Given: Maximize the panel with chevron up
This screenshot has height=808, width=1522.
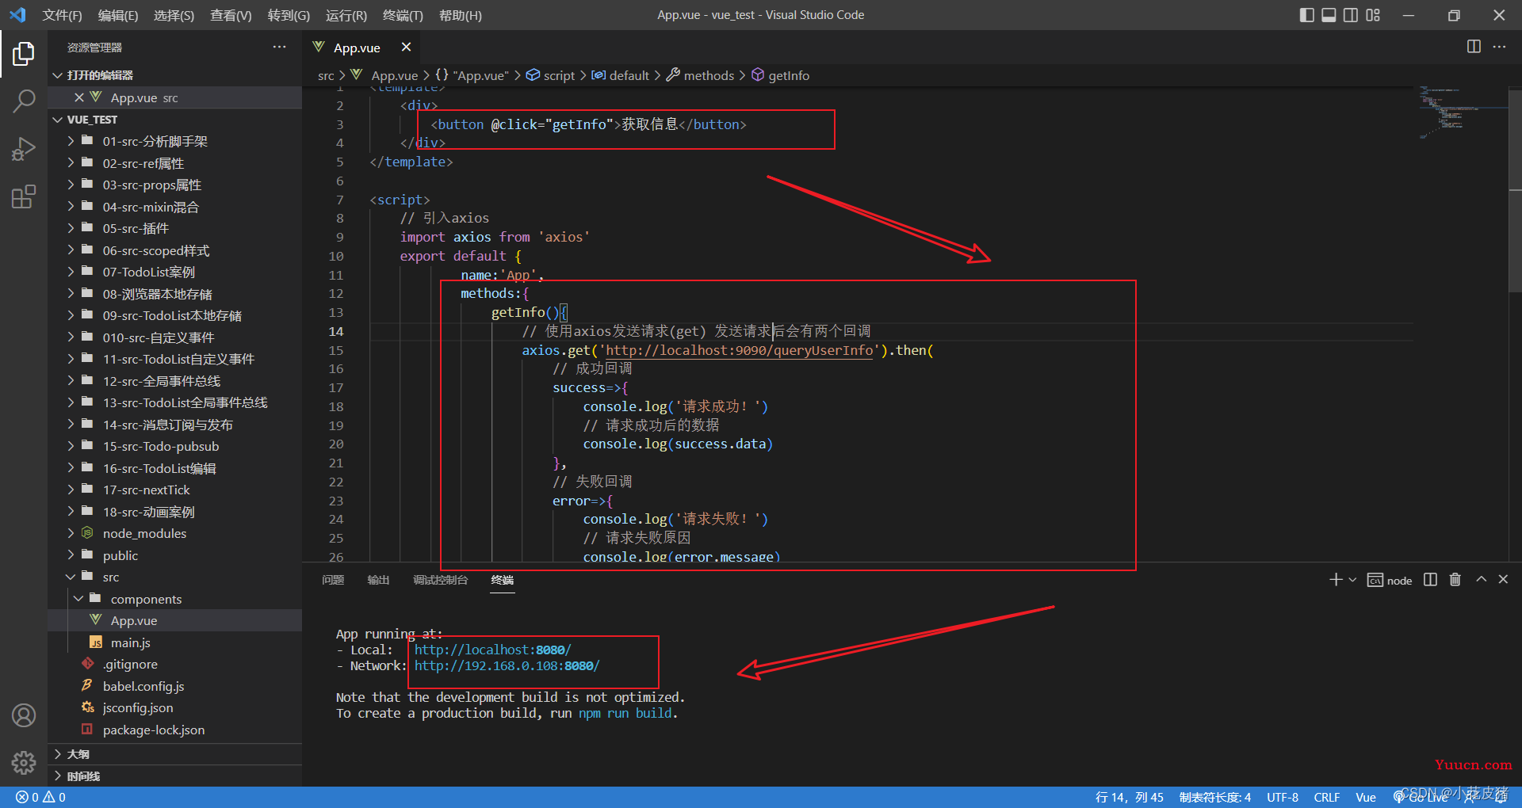Looking at the screenshot, I should [x=1481, y=580].
